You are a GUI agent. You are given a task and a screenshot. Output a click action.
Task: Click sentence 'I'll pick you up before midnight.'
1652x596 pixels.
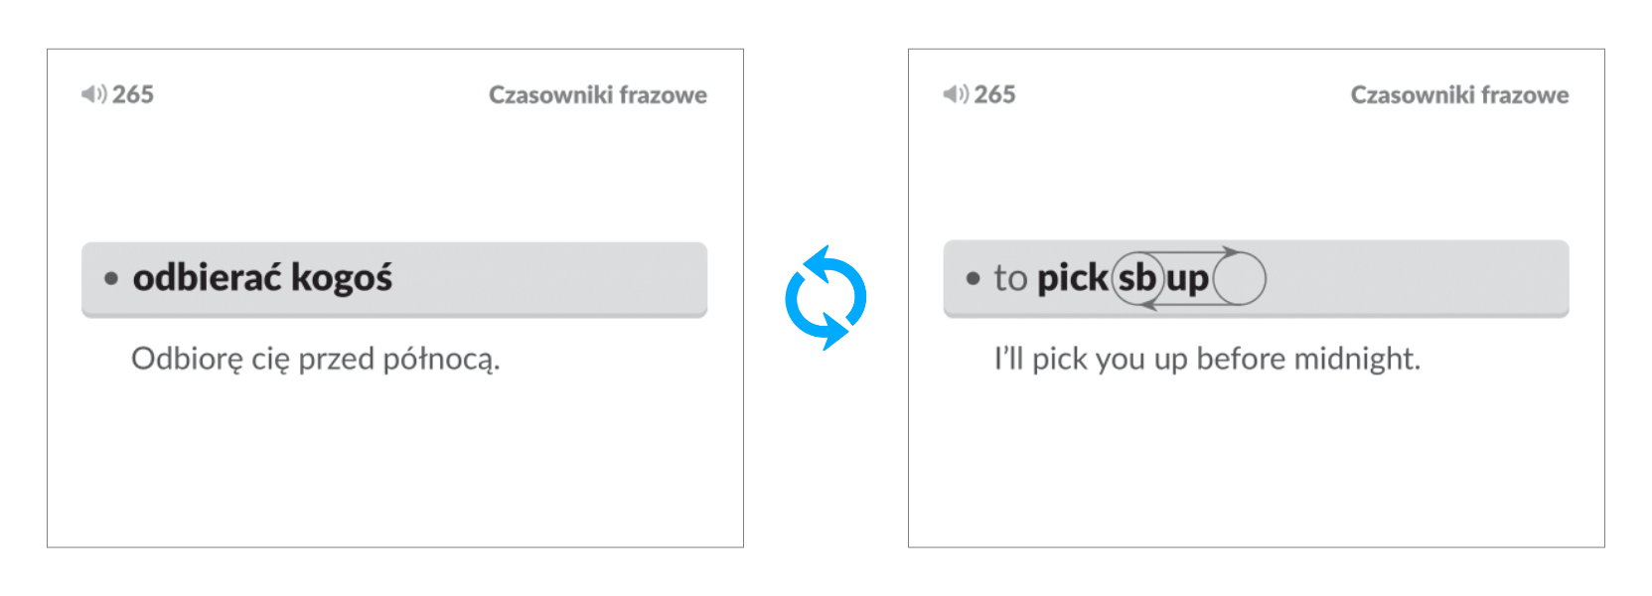click(1207, 359)
